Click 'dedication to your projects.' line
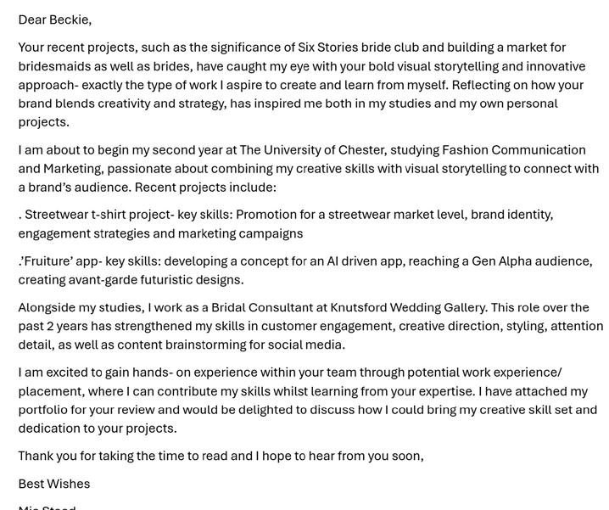 click(98, 429)
